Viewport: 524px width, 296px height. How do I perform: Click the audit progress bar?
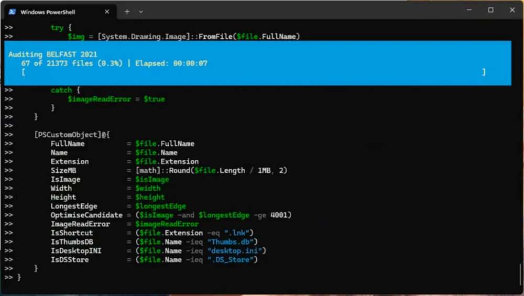(254, 72)
